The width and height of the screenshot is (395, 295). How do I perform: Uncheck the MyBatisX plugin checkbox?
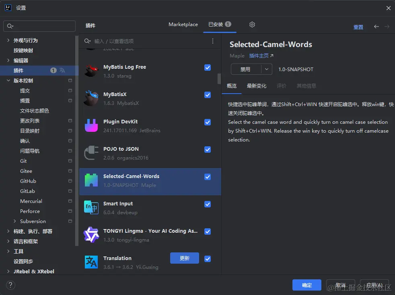[208, 95]
